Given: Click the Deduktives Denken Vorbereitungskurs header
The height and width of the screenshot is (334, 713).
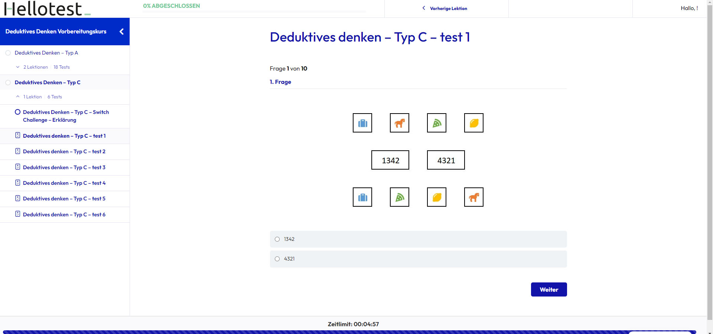Looking at the screenshot, I should 56,32.
